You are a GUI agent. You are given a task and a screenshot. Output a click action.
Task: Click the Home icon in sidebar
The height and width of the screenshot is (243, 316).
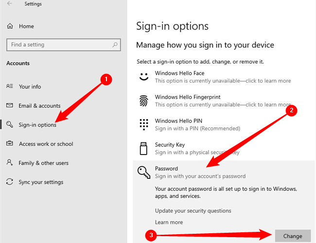click(10, 26)
